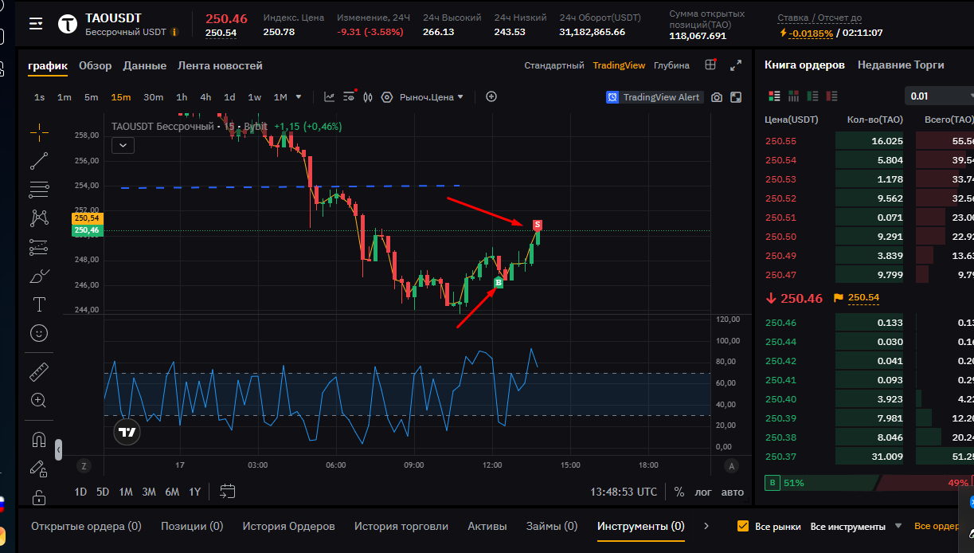Change the candlestick chart type
The width and height of the screenshot is (974, 553).
[x=368, y=97]
